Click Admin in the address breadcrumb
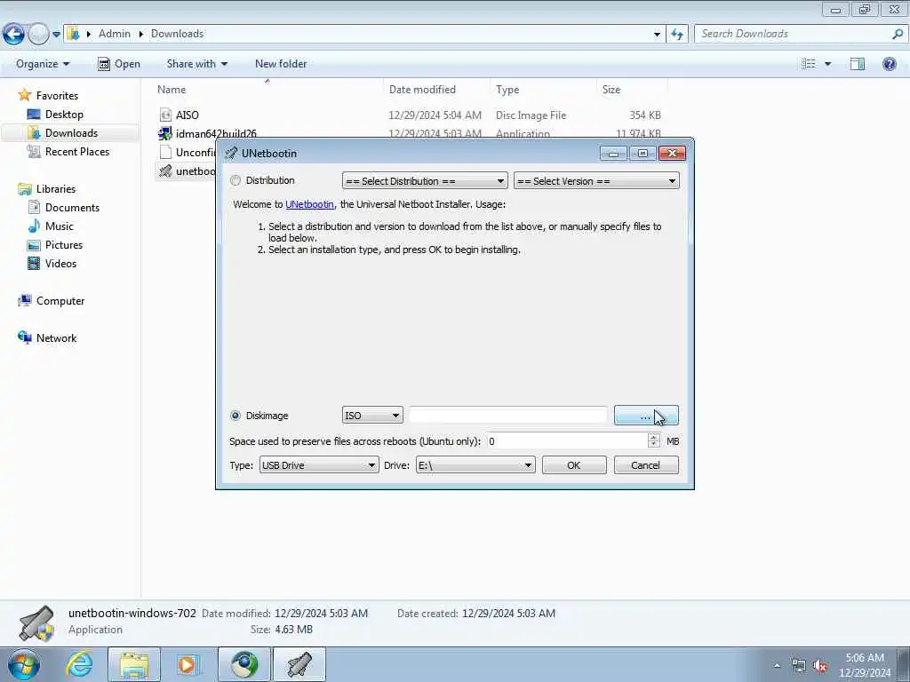Viewport: 910px width, 682px height. click(x=115, y=34)
